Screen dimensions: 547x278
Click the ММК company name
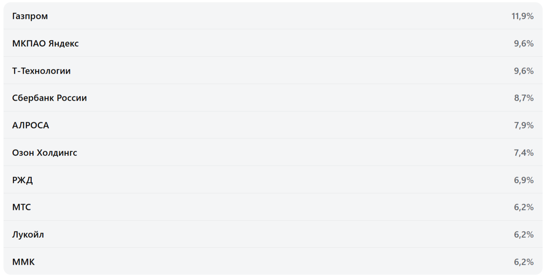tap(24, 262)
